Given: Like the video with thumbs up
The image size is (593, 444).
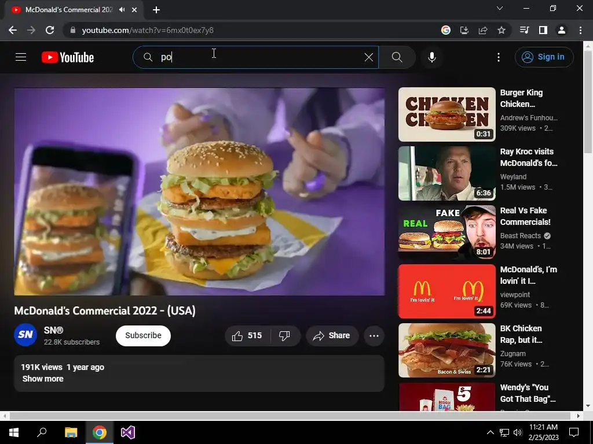Looking at the screenshot, I should [x=247, y=336].
